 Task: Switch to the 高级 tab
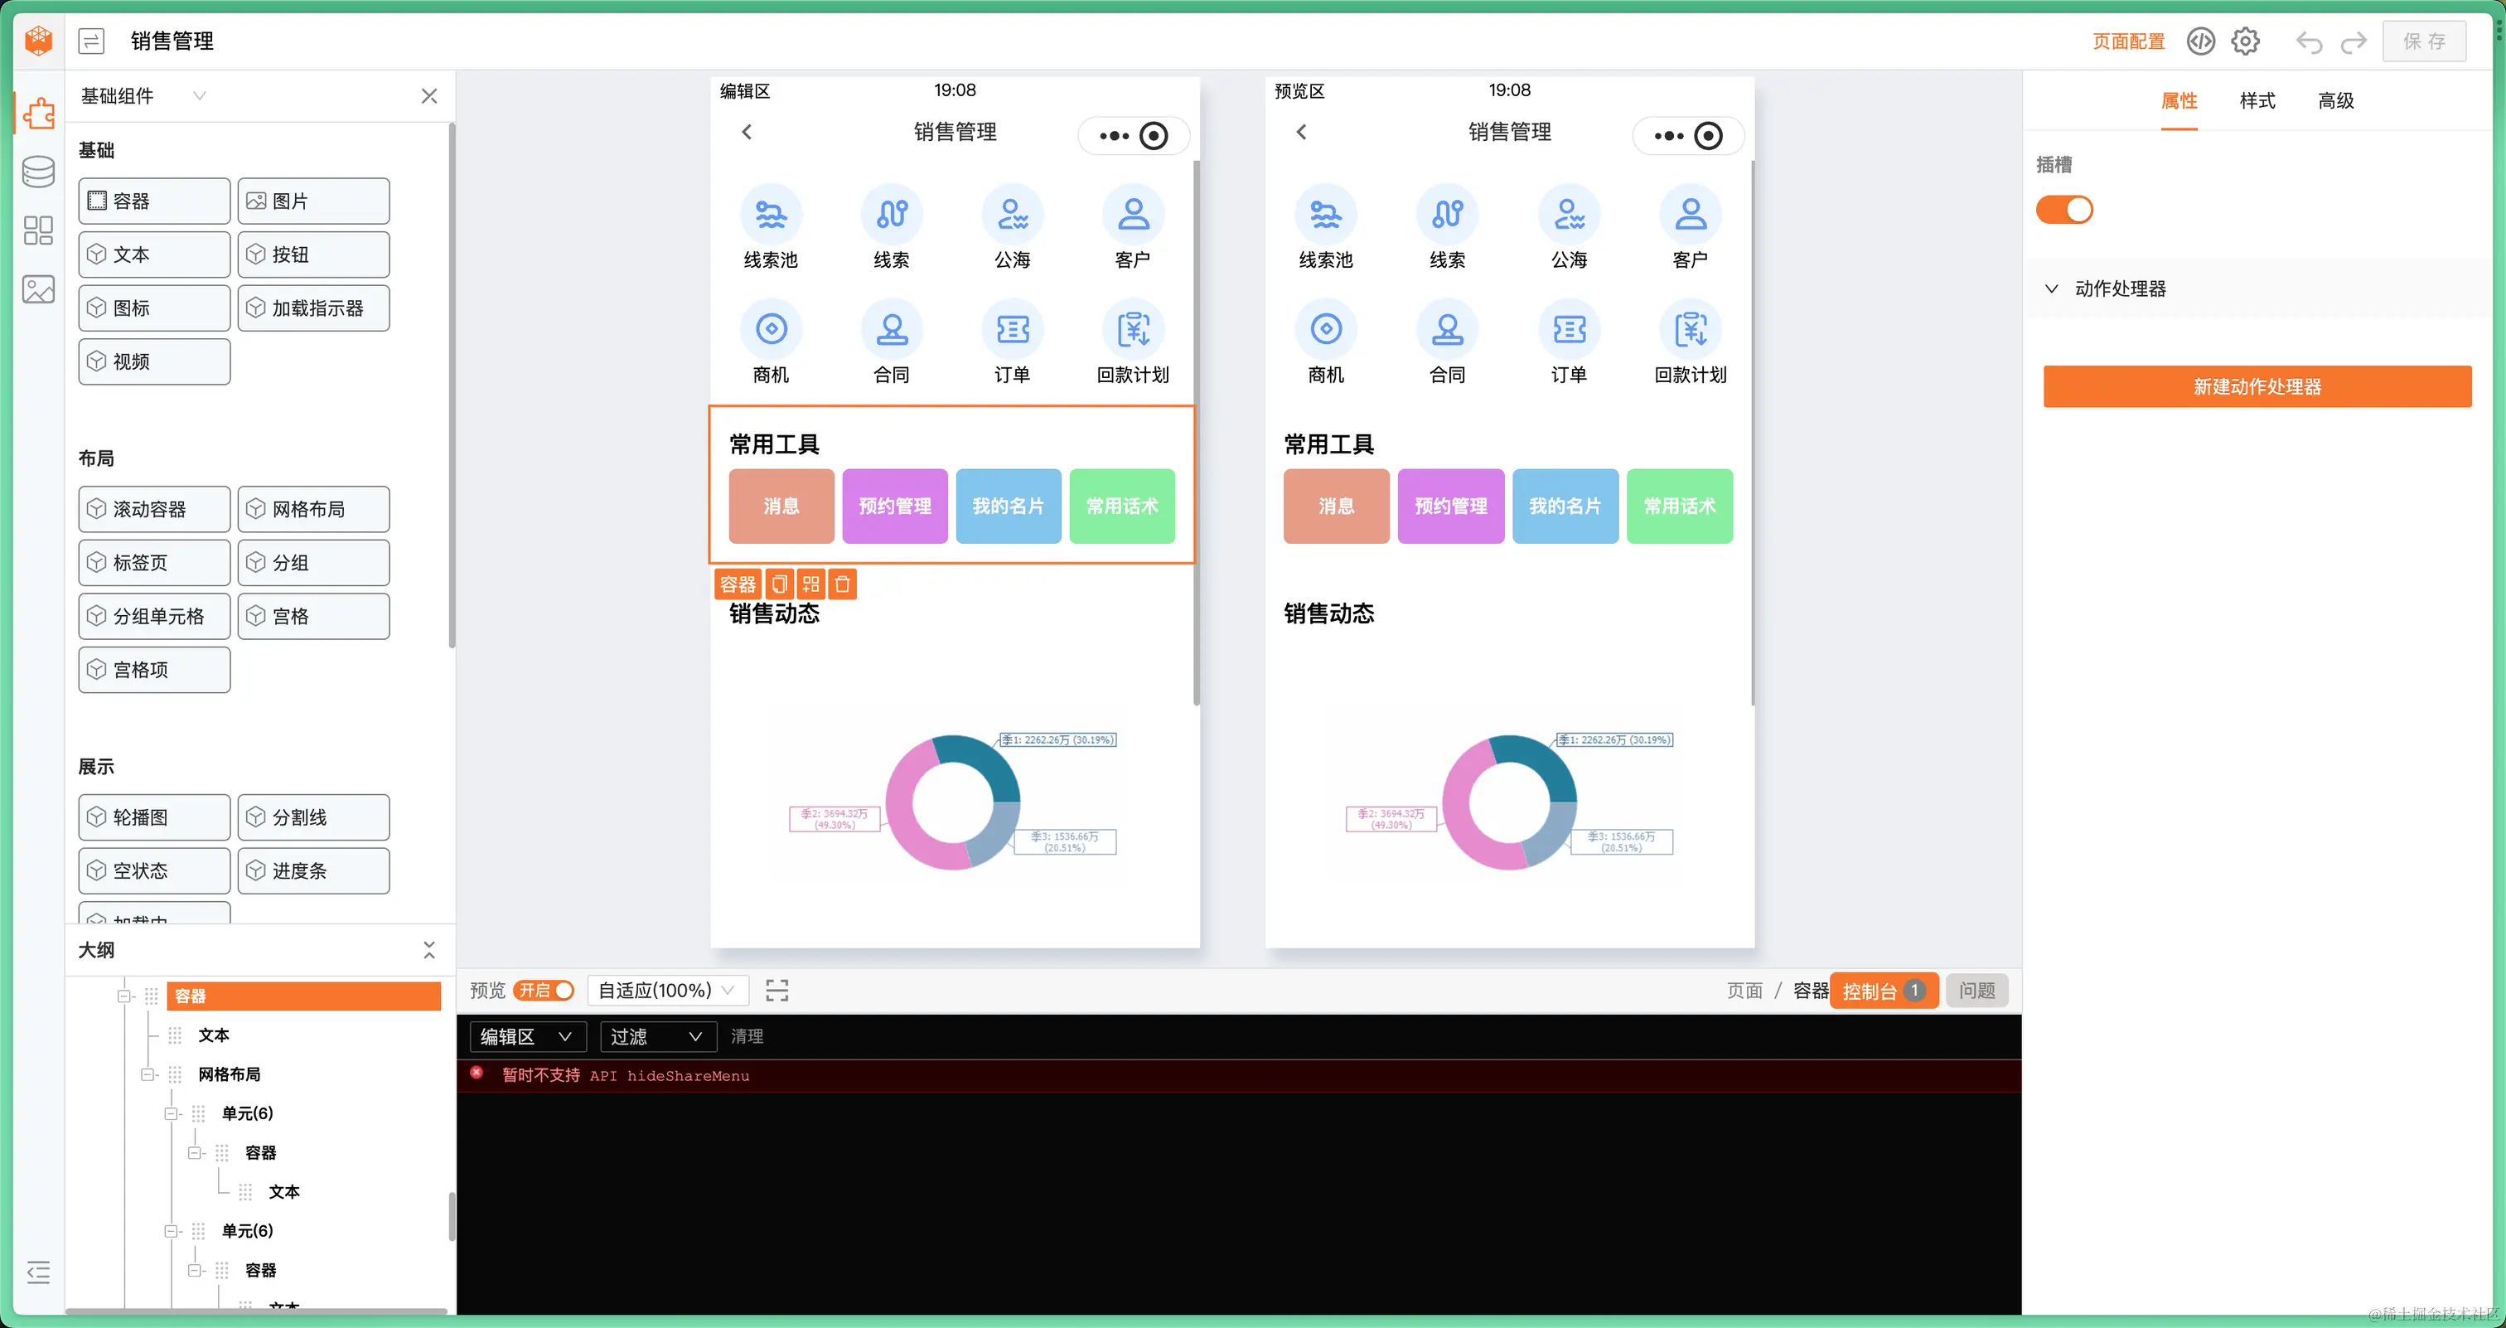[x=2336, y=101]
